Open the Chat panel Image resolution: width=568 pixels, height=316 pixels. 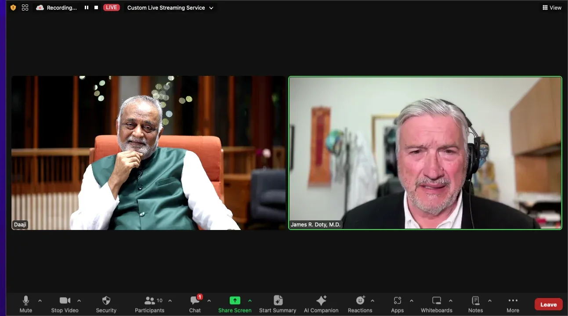[195, 304]
